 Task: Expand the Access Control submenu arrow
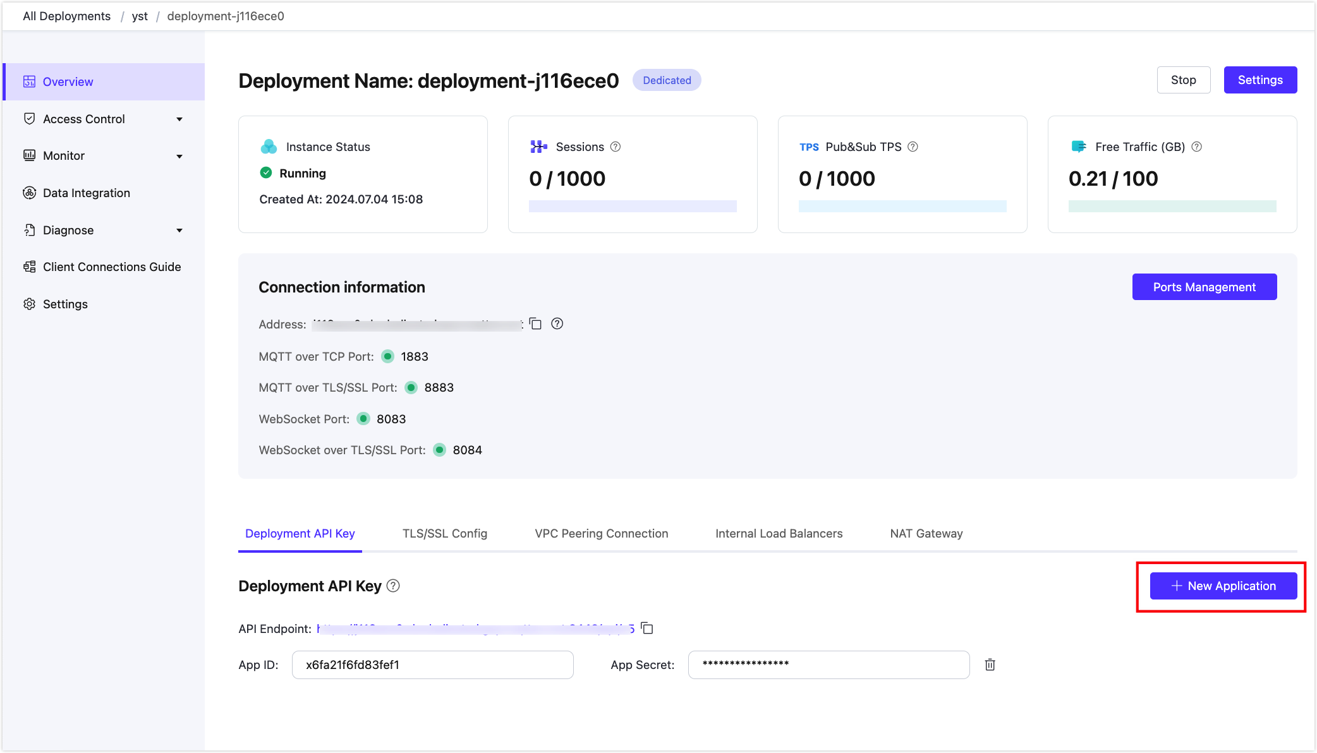click(x=179, y=119)
